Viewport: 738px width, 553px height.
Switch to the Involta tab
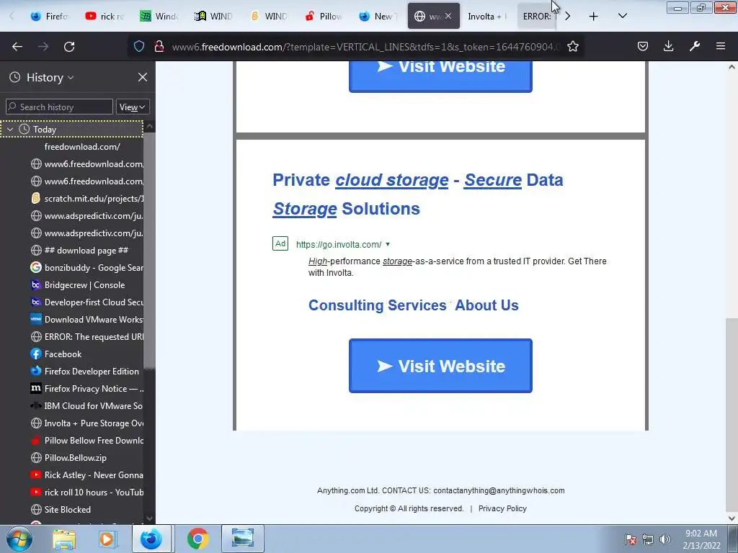488,16
